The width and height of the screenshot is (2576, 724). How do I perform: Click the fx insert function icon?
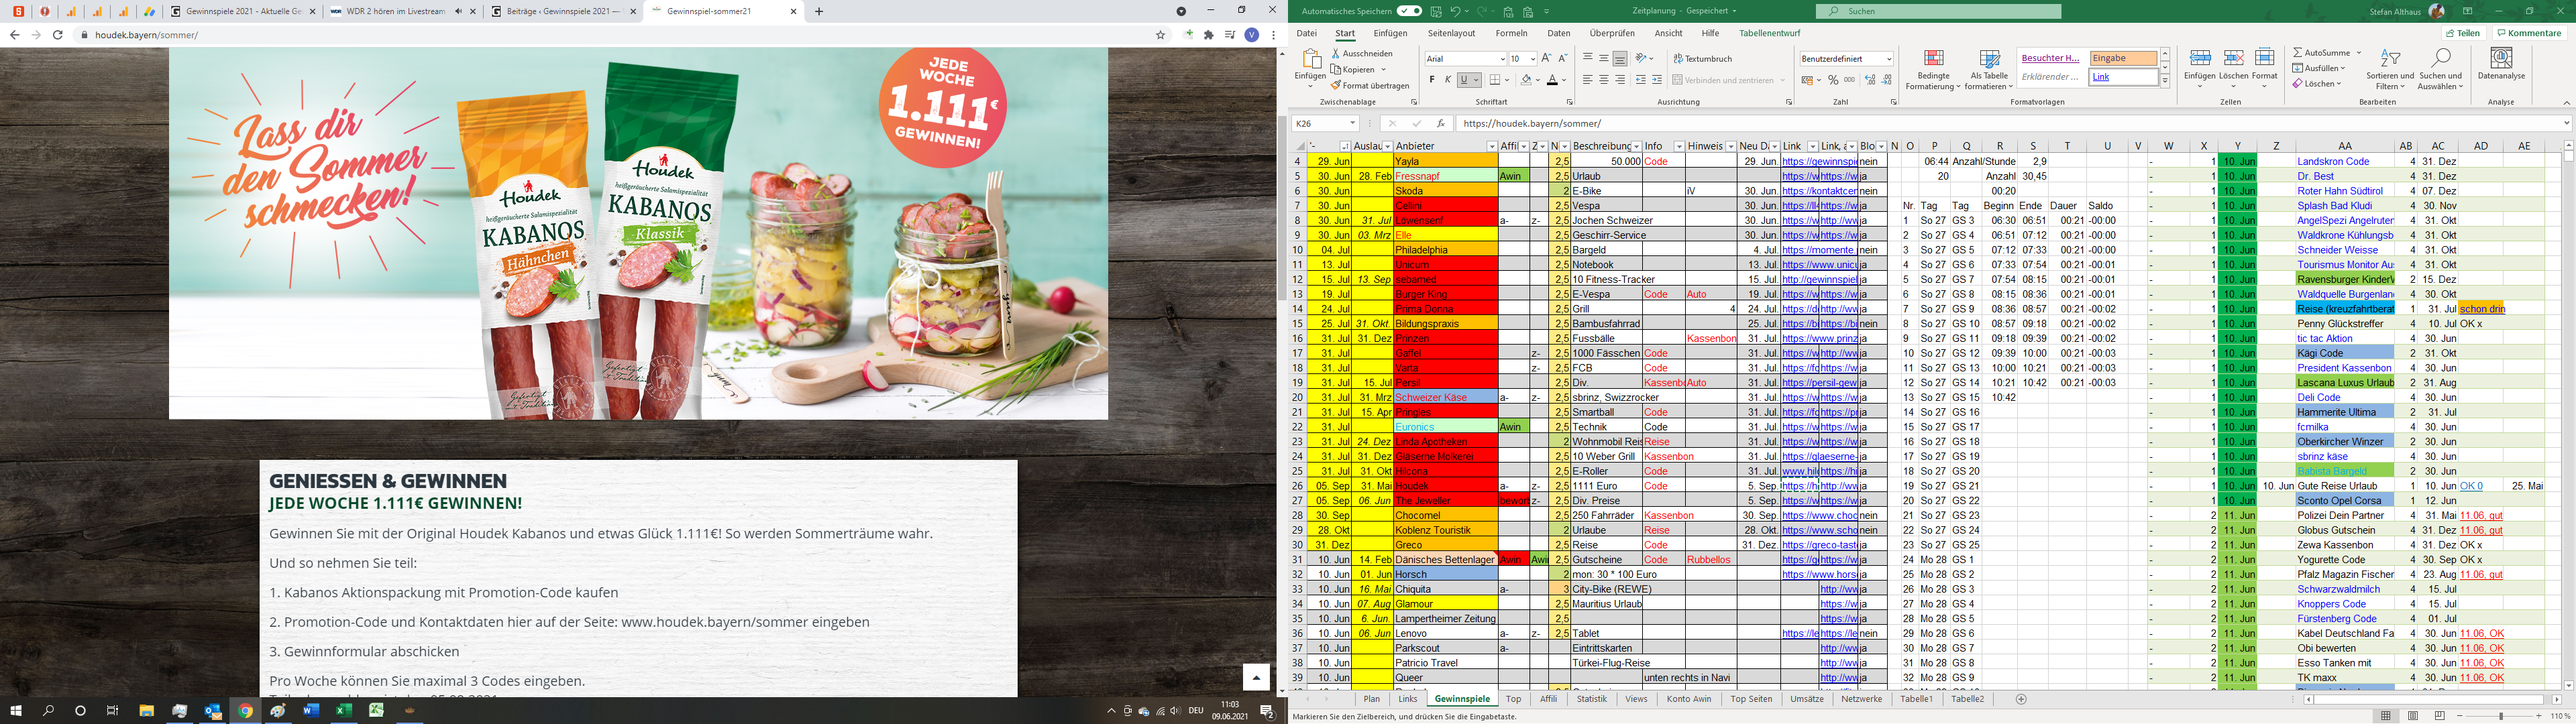pos(1440,123)
